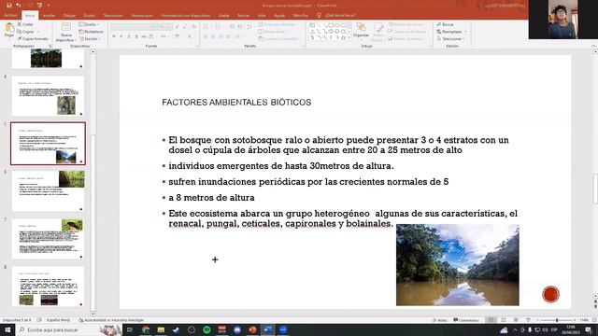The image size is (598, 336).
Task: Click Copiar formato brush
Action: tap(33, 39)
